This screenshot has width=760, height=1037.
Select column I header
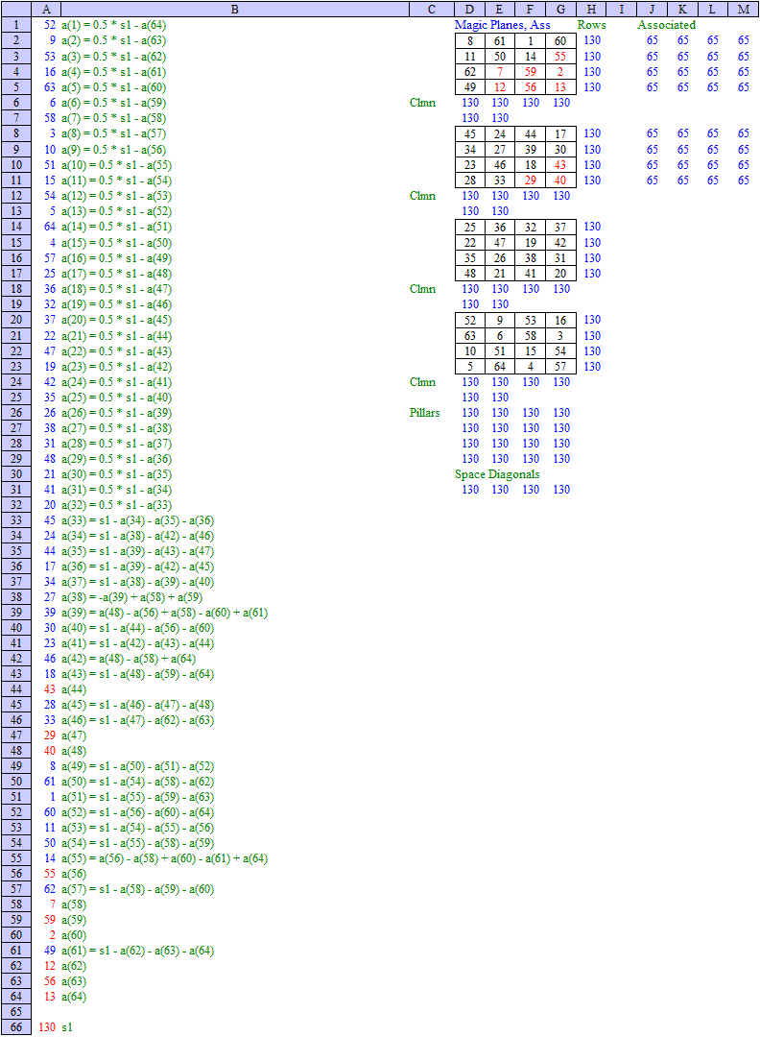coord(622,10)
